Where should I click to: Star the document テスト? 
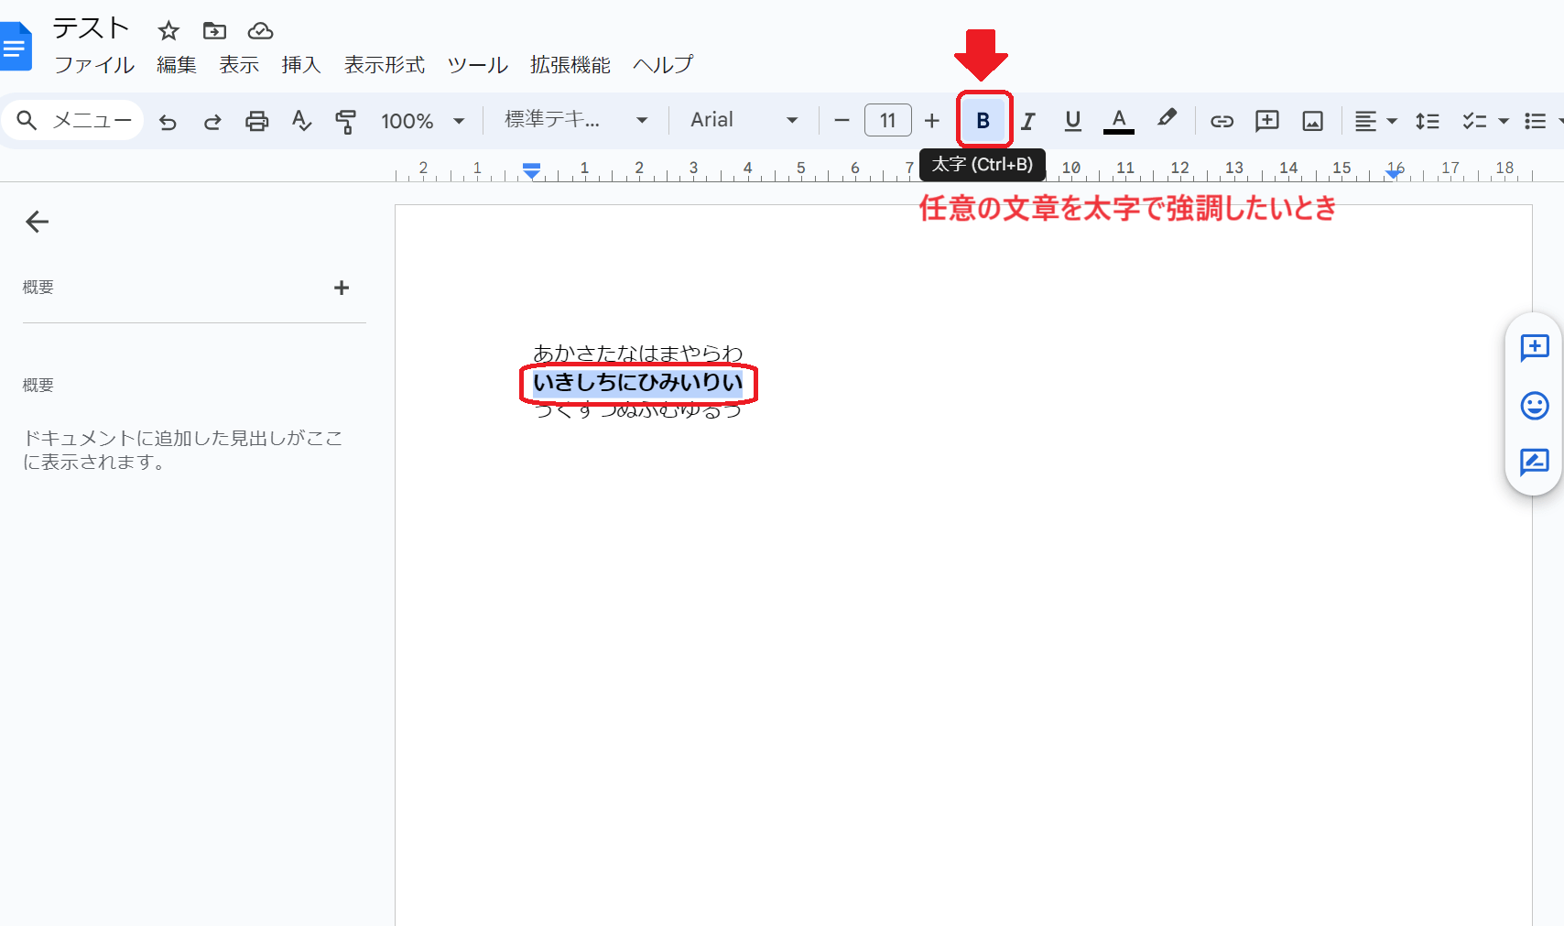point(168,31)
